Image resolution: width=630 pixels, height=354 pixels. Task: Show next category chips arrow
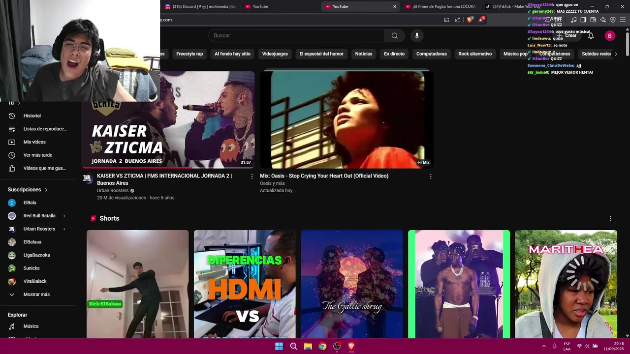click(615, 54)
